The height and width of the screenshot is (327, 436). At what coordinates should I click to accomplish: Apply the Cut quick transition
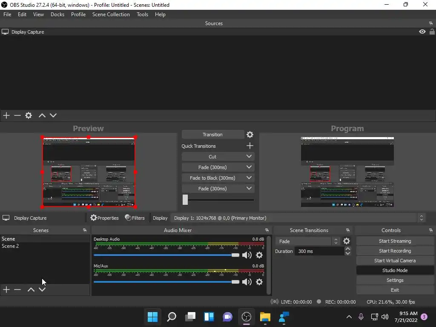(212, 157)
